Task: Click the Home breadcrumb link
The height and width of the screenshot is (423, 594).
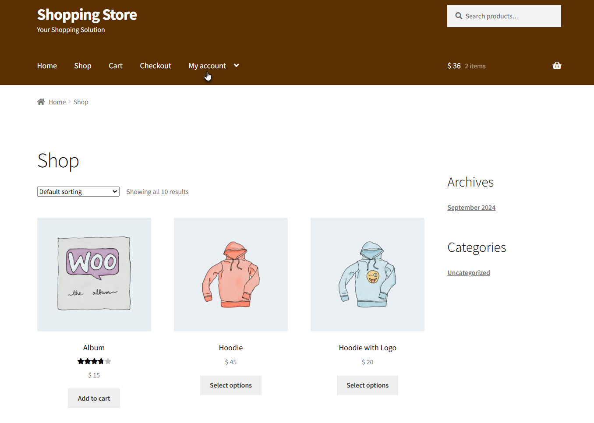Action: [x=57, y=102]
